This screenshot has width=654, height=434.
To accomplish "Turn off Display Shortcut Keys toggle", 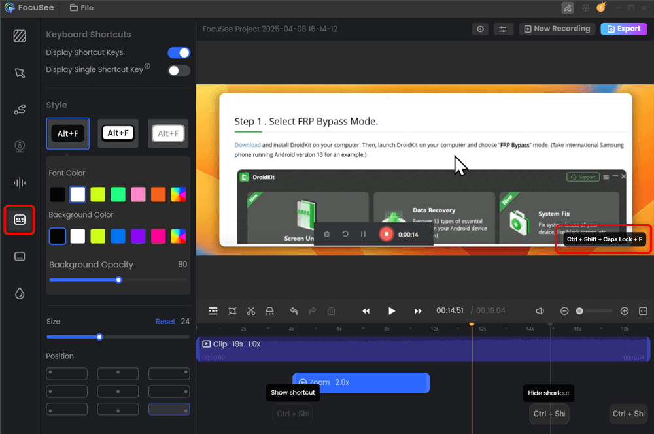I will click(x=179, y=52).
